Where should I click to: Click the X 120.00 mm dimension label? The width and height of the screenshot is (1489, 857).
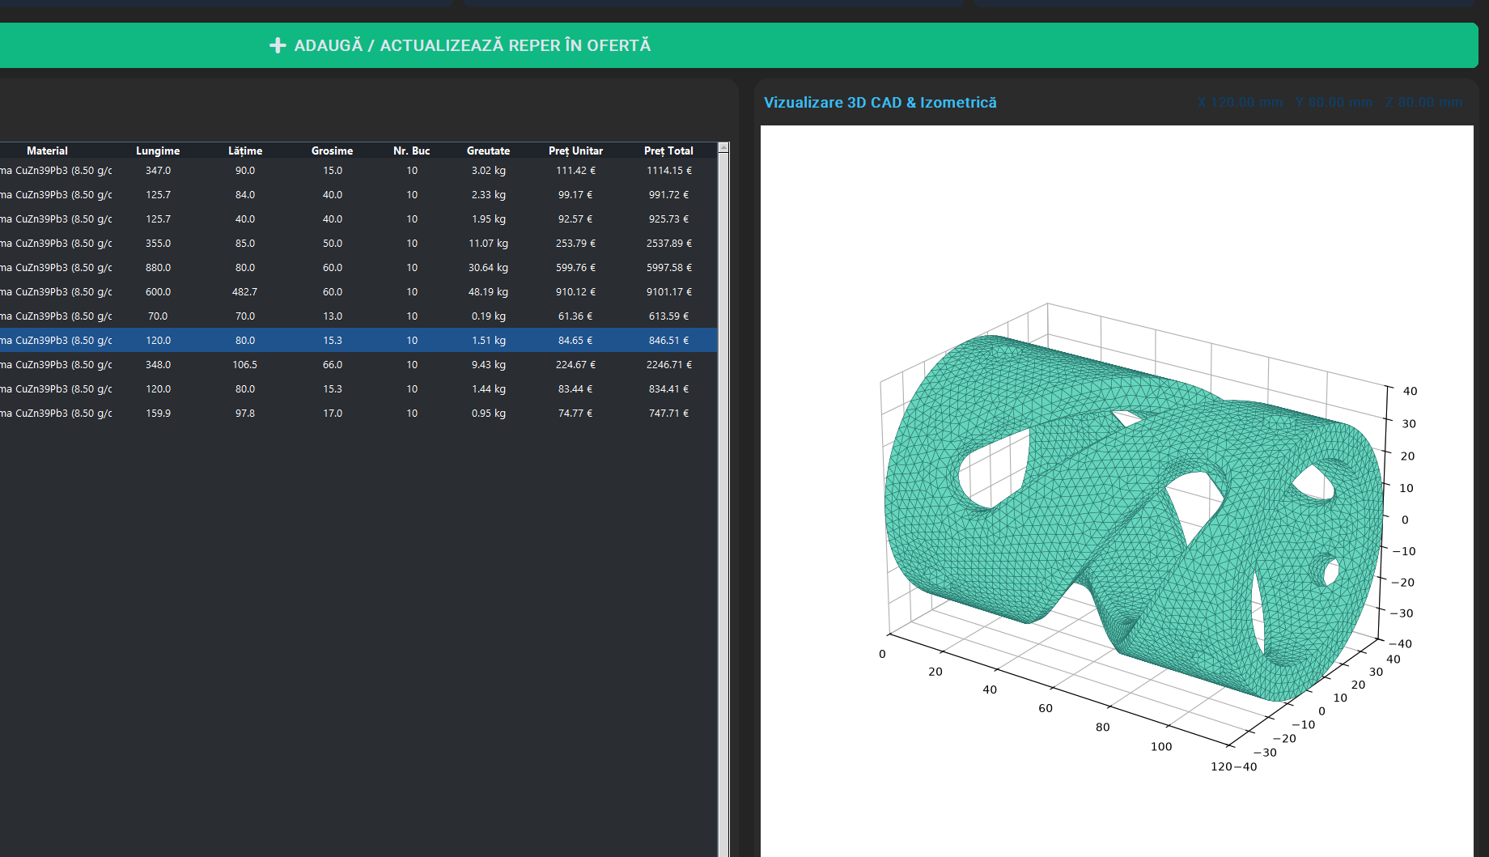1241,103
